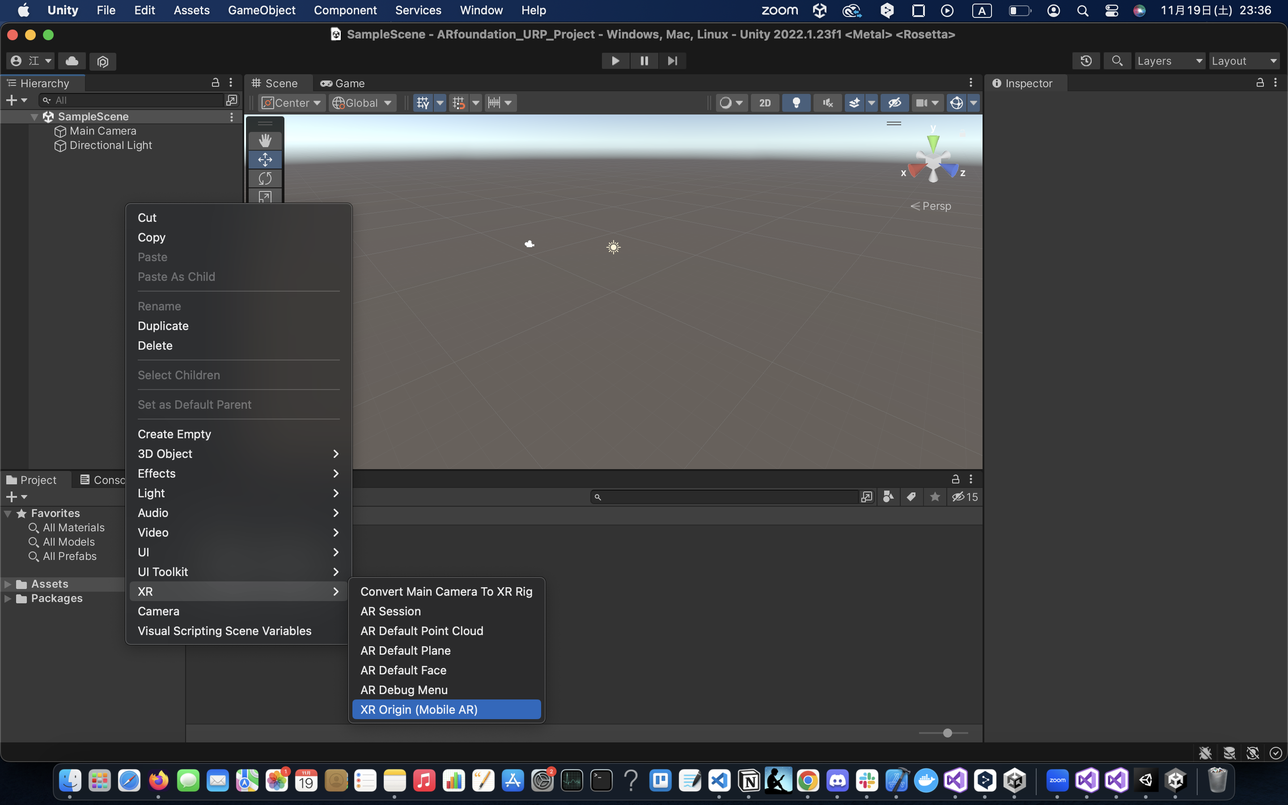Image resolution: width=1288 pixels, height=805 pixels.
Task: Open Undo History clock icon
Action: [x=1086, y=61]
